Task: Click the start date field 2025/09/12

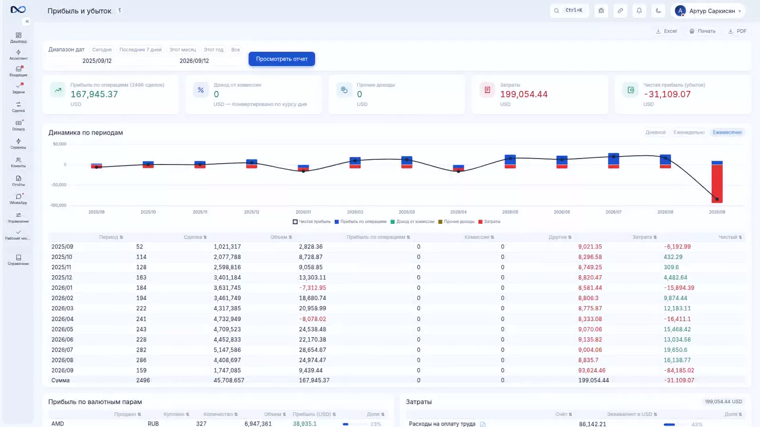Action: tap(97, 61)
